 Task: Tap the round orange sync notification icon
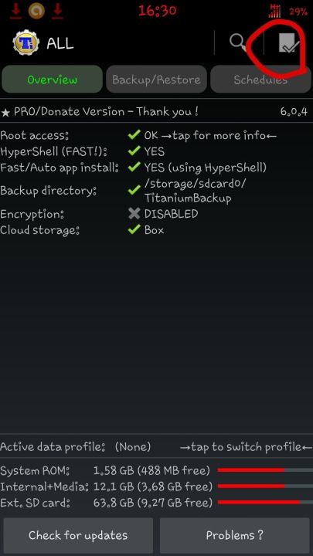coord(36,11)
